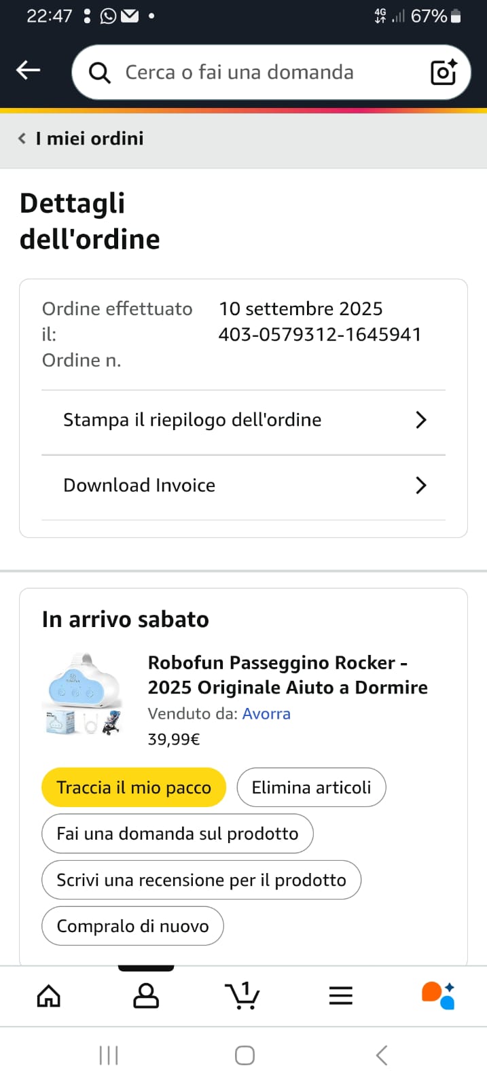Tap the magnifying glass search icon
The width and height of the screenshot is (487, 1087).
(x=100, y=73)
